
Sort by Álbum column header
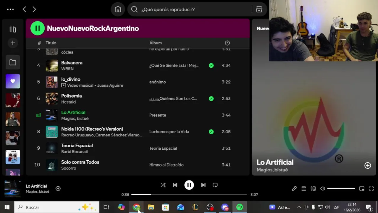[x=156, y=43]
